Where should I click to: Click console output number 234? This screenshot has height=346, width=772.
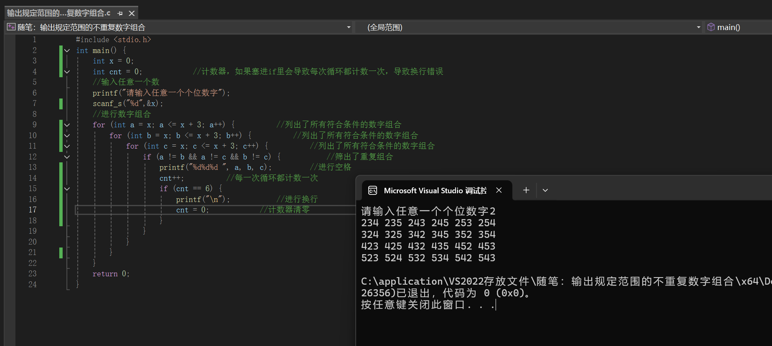point(370,223)
